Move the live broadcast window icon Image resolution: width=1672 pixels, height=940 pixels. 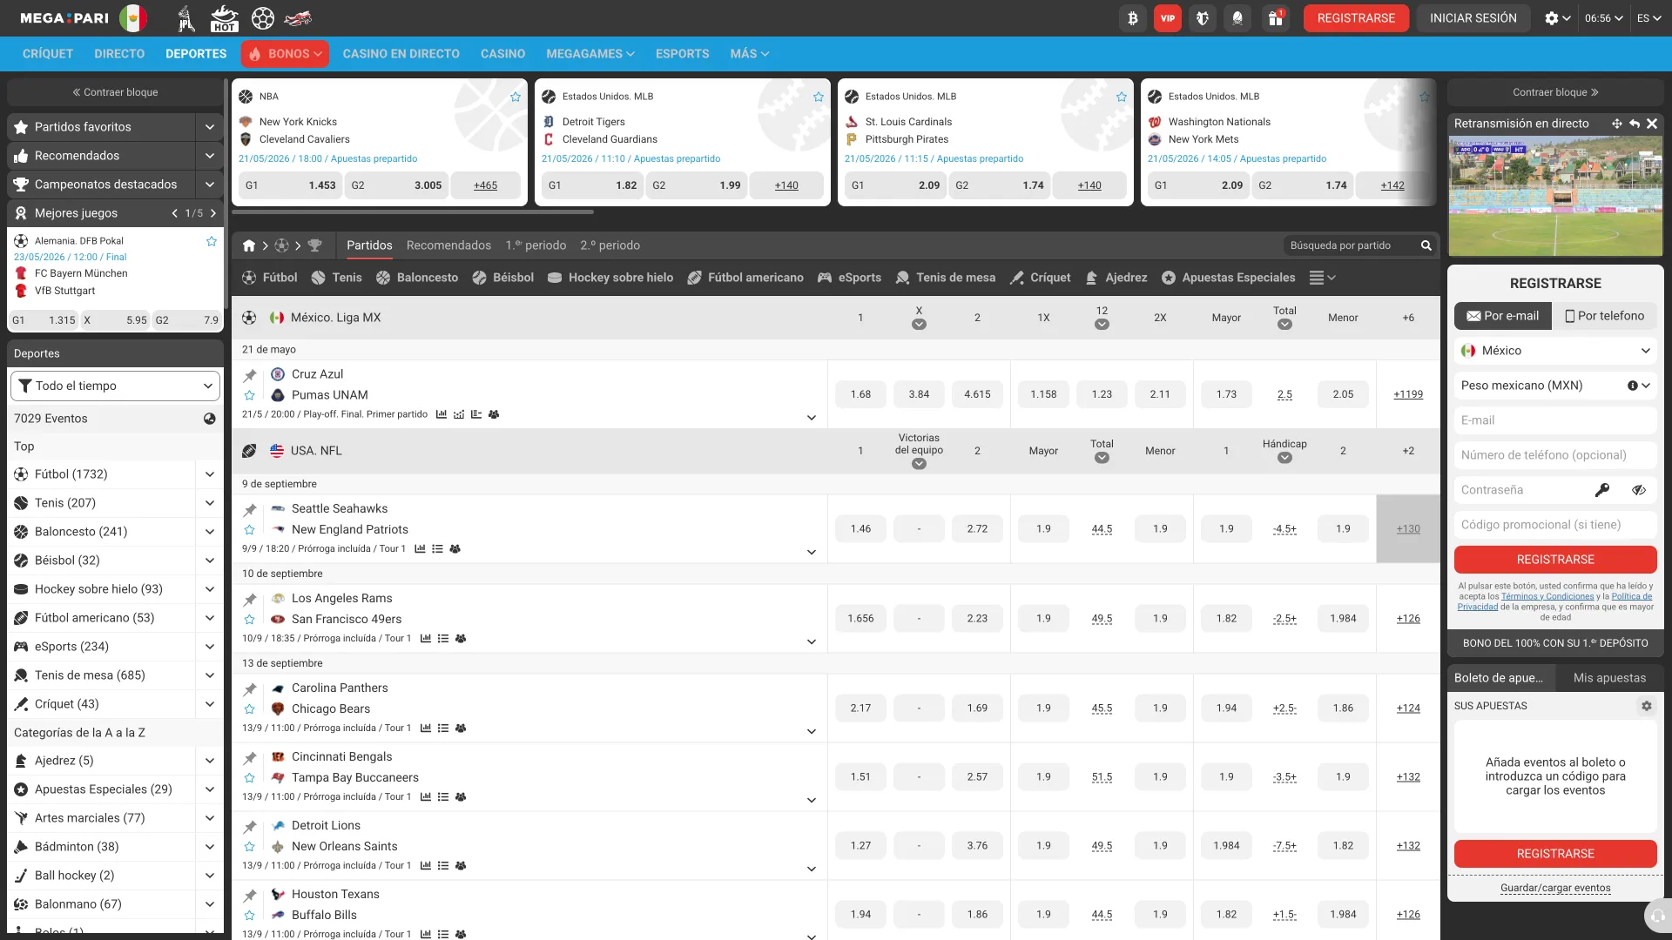[1617, 124]
